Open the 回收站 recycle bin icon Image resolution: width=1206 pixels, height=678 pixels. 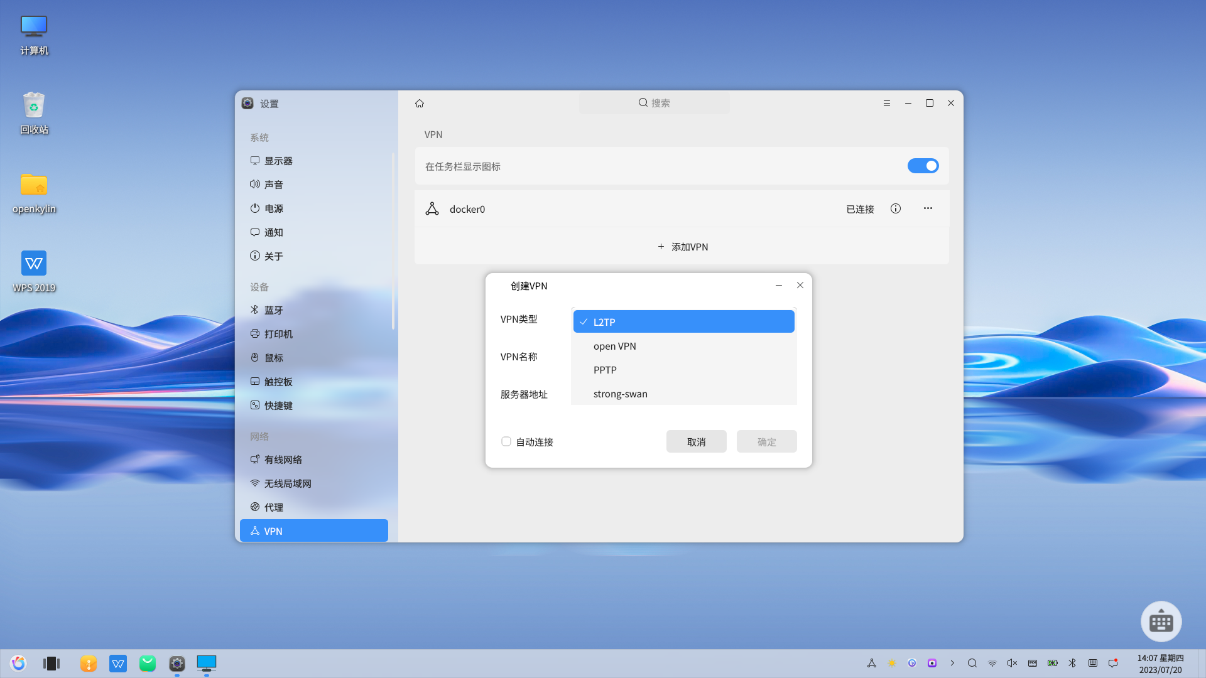pos(34,114)
